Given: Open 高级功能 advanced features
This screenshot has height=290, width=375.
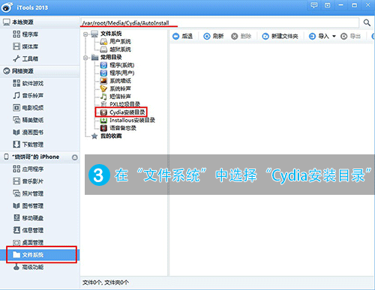Looking at the screenshot, I should click(x=28, y=267).
